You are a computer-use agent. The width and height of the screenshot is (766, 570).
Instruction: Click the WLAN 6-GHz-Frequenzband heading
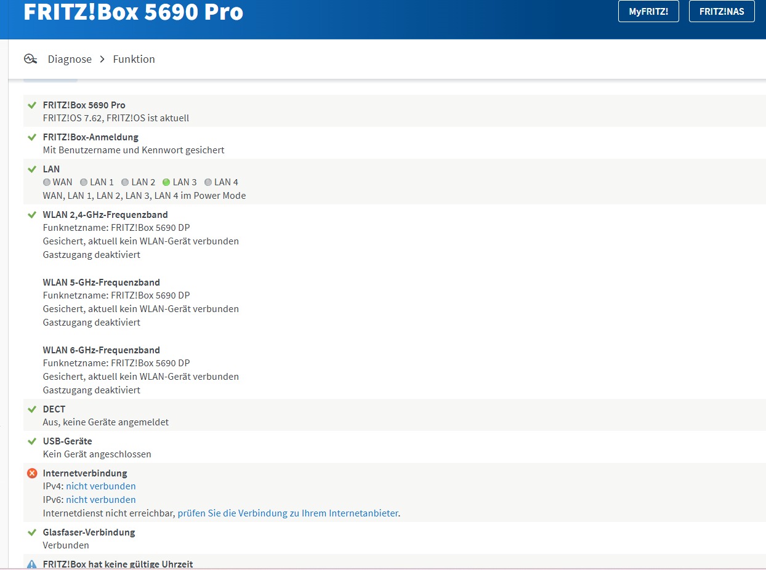[x=102, y=350]
